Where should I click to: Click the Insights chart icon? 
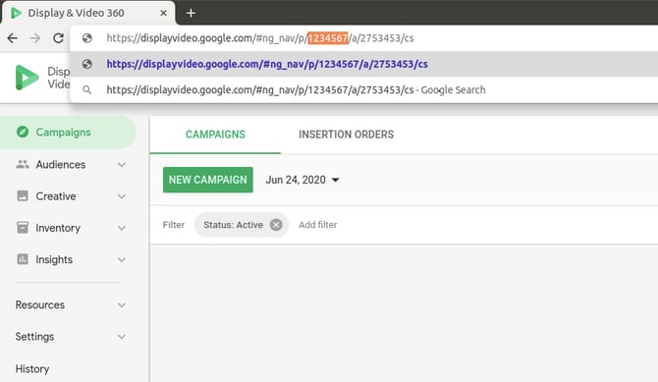point(23,259)
